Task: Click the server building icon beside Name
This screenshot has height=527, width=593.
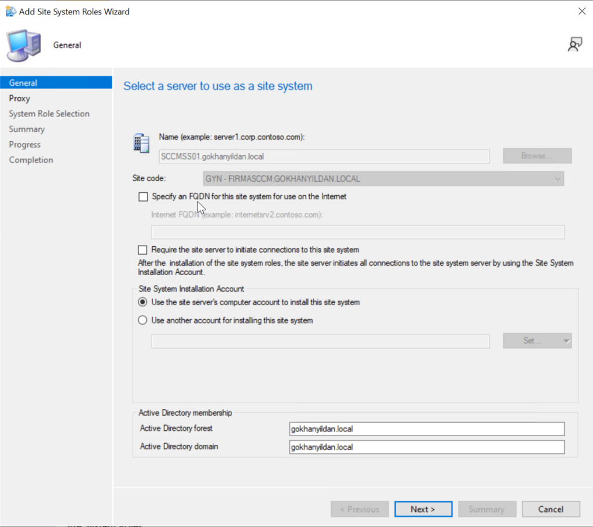Action: pyautogui.click(x=141, y=143)
